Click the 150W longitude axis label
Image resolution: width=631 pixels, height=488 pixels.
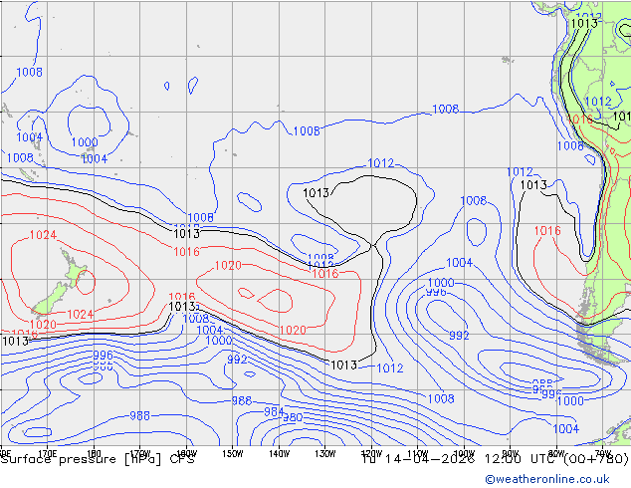pos(233,454)
